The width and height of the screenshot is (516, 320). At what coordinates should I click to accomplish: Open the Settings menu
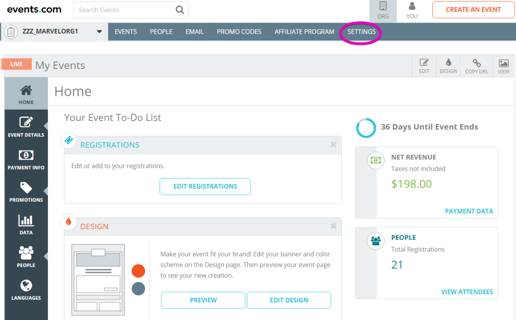pyautogui.click(x=361, y=32)
